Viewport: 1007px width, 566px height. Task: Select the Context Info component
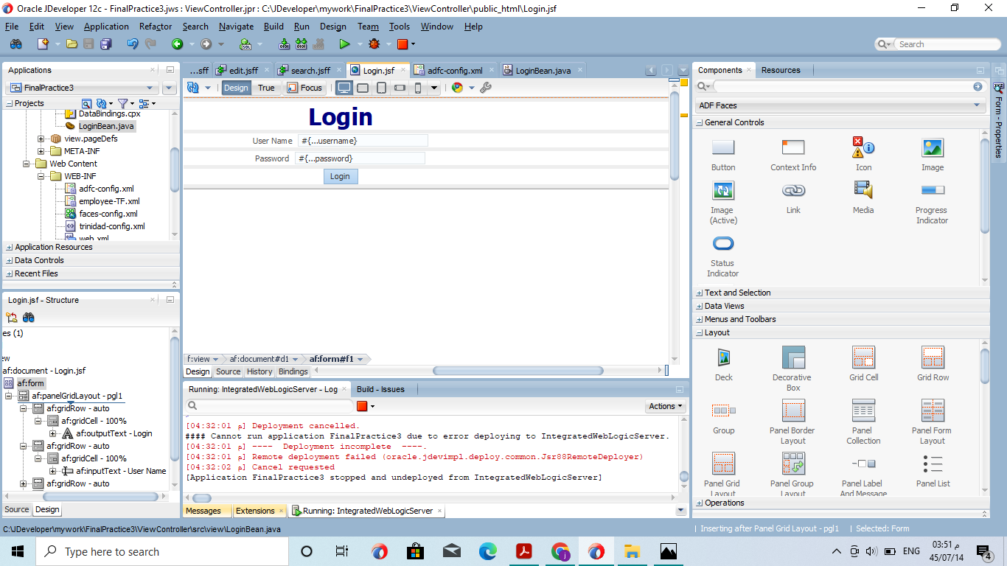[x=793, y=156]
